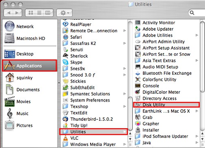Expand the Asia Text Extras arrow
This screenshot has width=205, height=148.
tap(197, 61)
